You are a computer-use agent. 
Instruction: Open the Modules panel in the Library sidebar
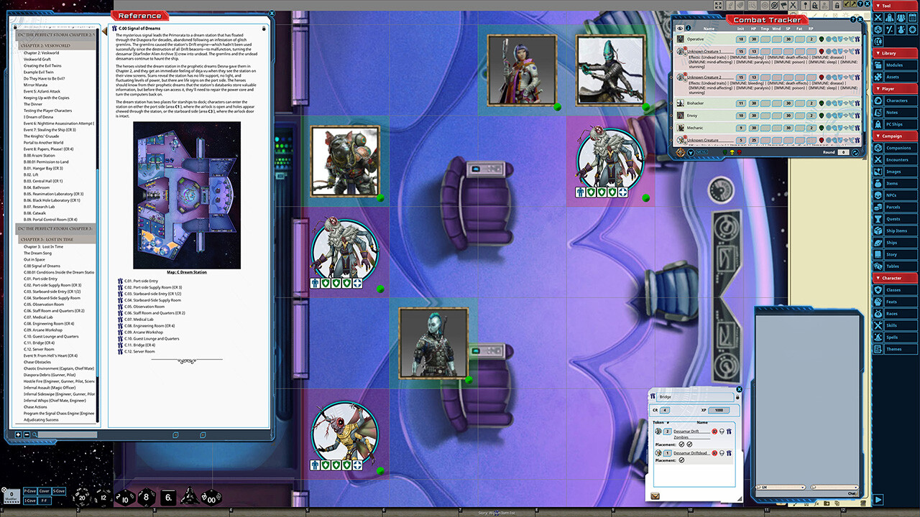896,65
